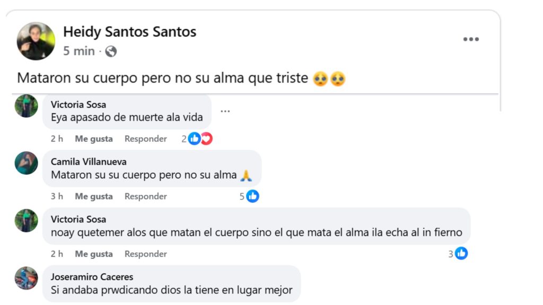Screen dimensions: 543x305
Task: Open the three-dot menu of the post
Action: 471,39
